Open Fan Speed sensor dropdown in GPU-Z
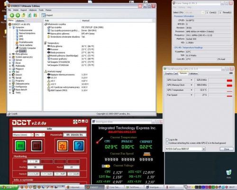The image size is (237, 190). pyautogui.click(x=191, y=95)
